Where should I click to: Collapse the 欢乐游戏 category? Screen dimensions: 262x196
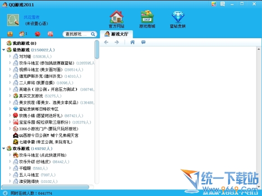coord(4,148)
